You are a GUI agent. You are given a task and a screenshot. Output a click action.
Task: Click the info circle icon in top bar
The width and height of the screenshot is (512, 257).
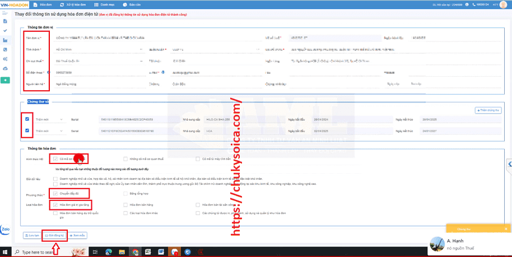tap(467, 5)
